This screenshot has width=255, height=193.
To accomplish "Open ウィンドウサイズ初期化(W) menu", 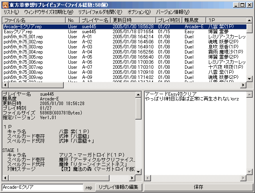I will [48, 12].
